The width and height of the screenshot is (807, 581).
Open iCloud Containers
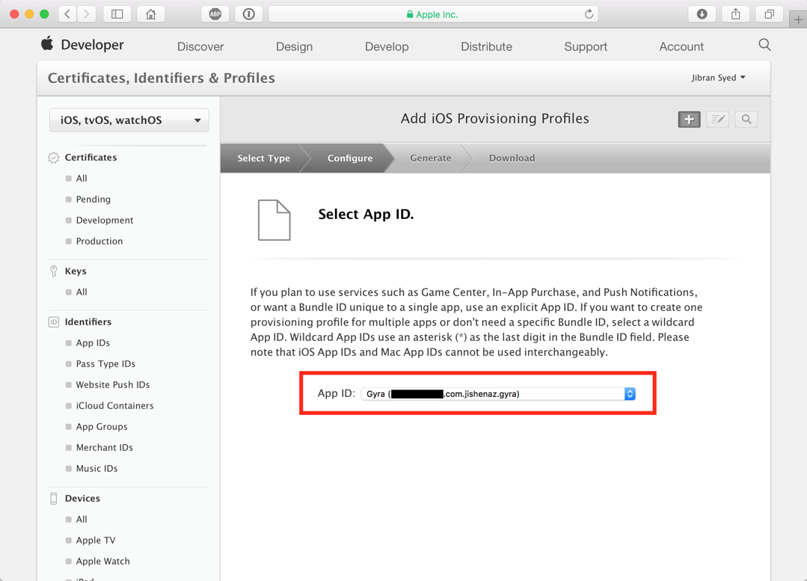click(114, 406)
